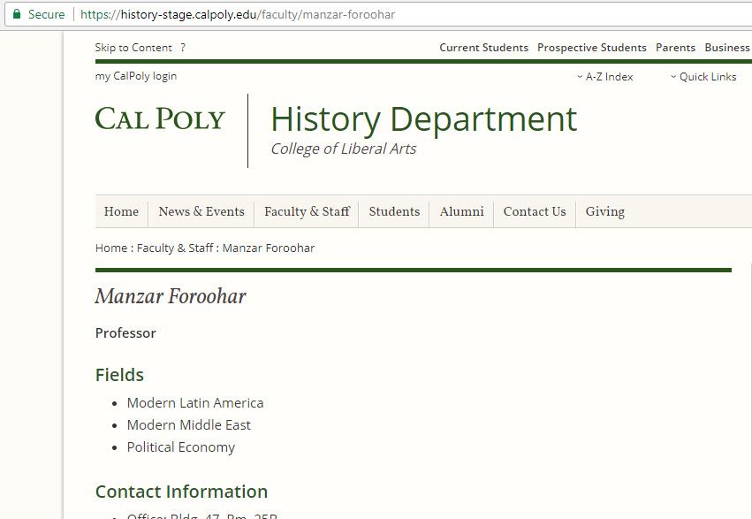Click the Skip to Content link
Viewport: 752px width, 519px height.
tap(133, 48)
